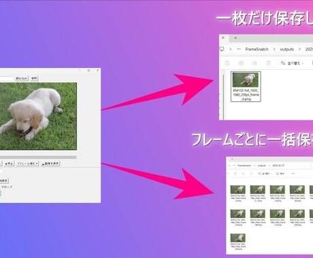Click the 読み込み (load) button in FrameSnatch

pos(22,78)
